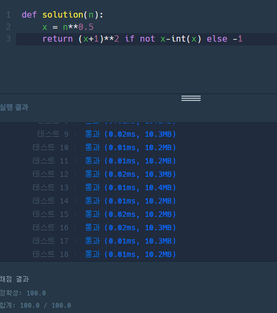This screenshot has width=277, height=313.
Task: Click the '합계: 100.0 / 100.0' total line
Action: 36,305
